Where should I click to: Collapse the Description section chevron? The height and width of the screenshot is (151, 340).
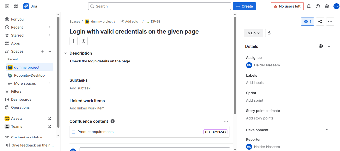click(x=65, y=53)
